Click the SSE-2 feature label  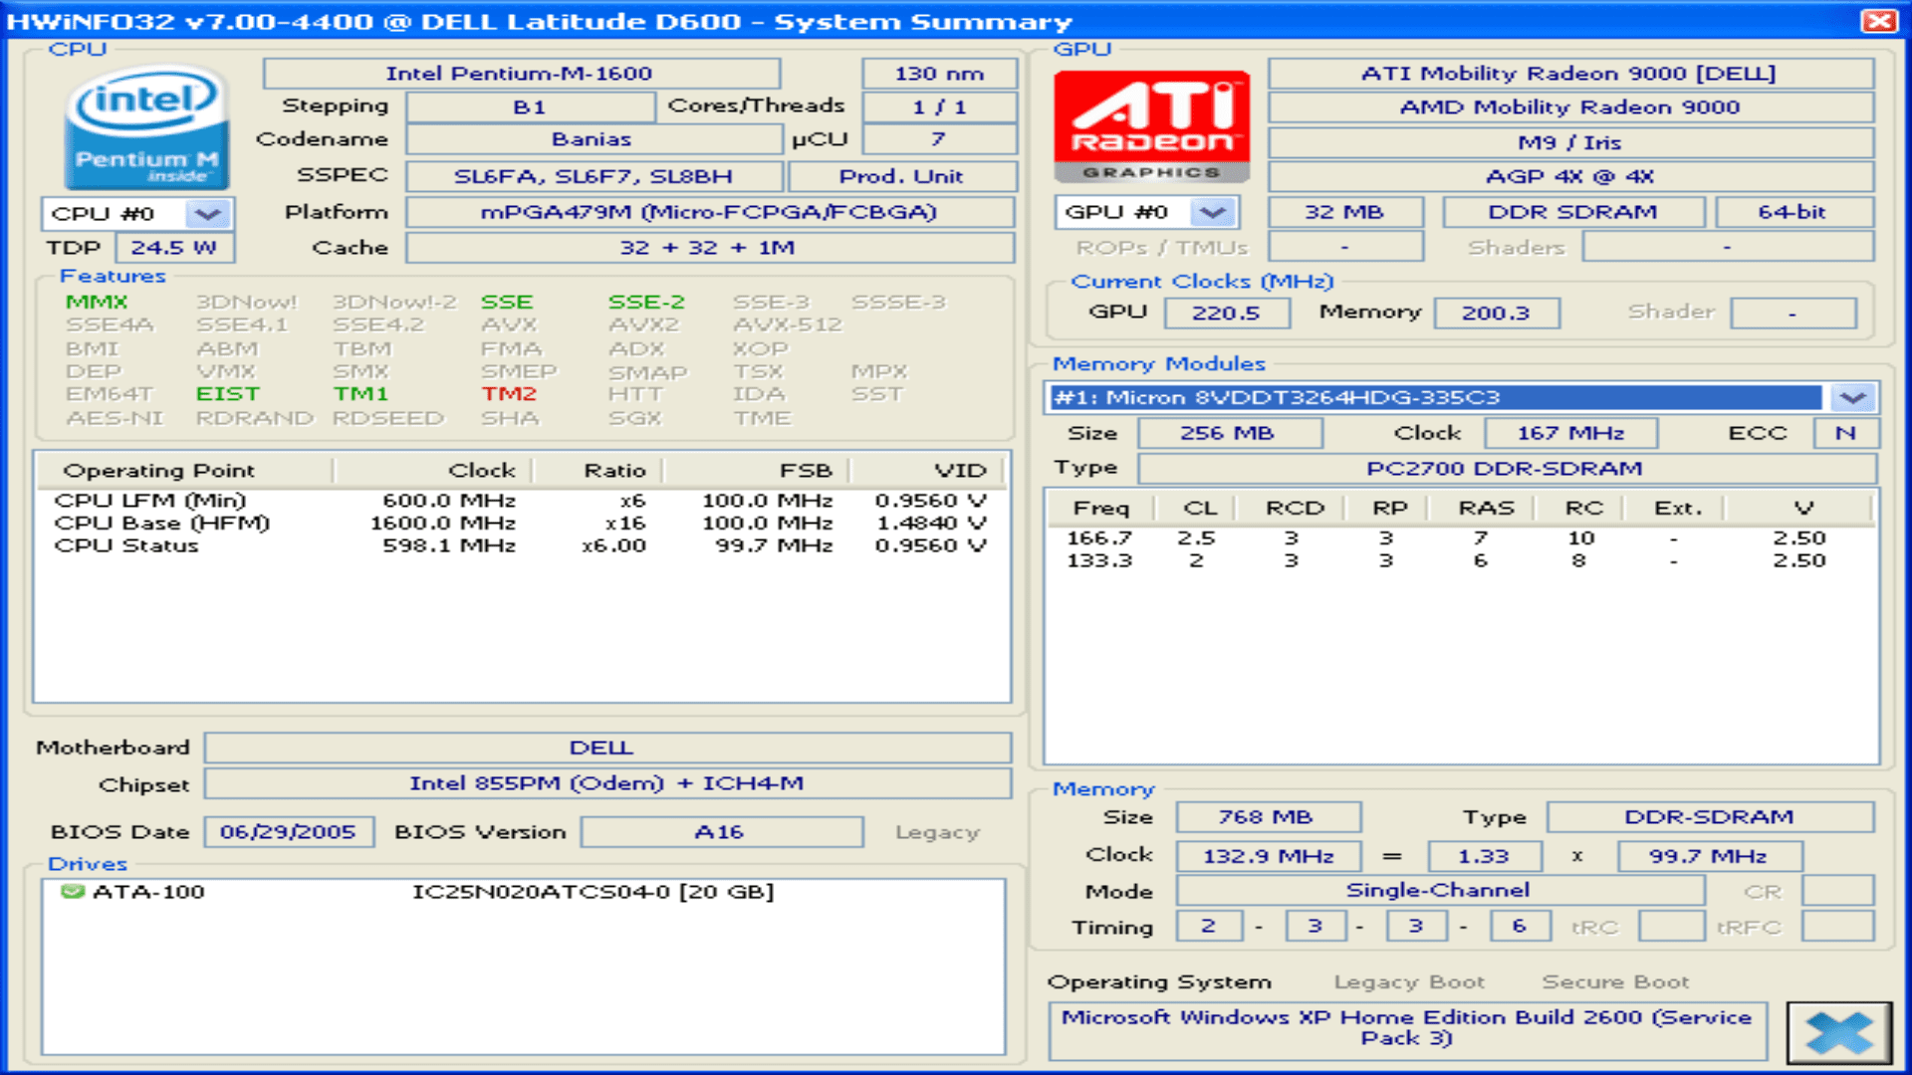646,302
